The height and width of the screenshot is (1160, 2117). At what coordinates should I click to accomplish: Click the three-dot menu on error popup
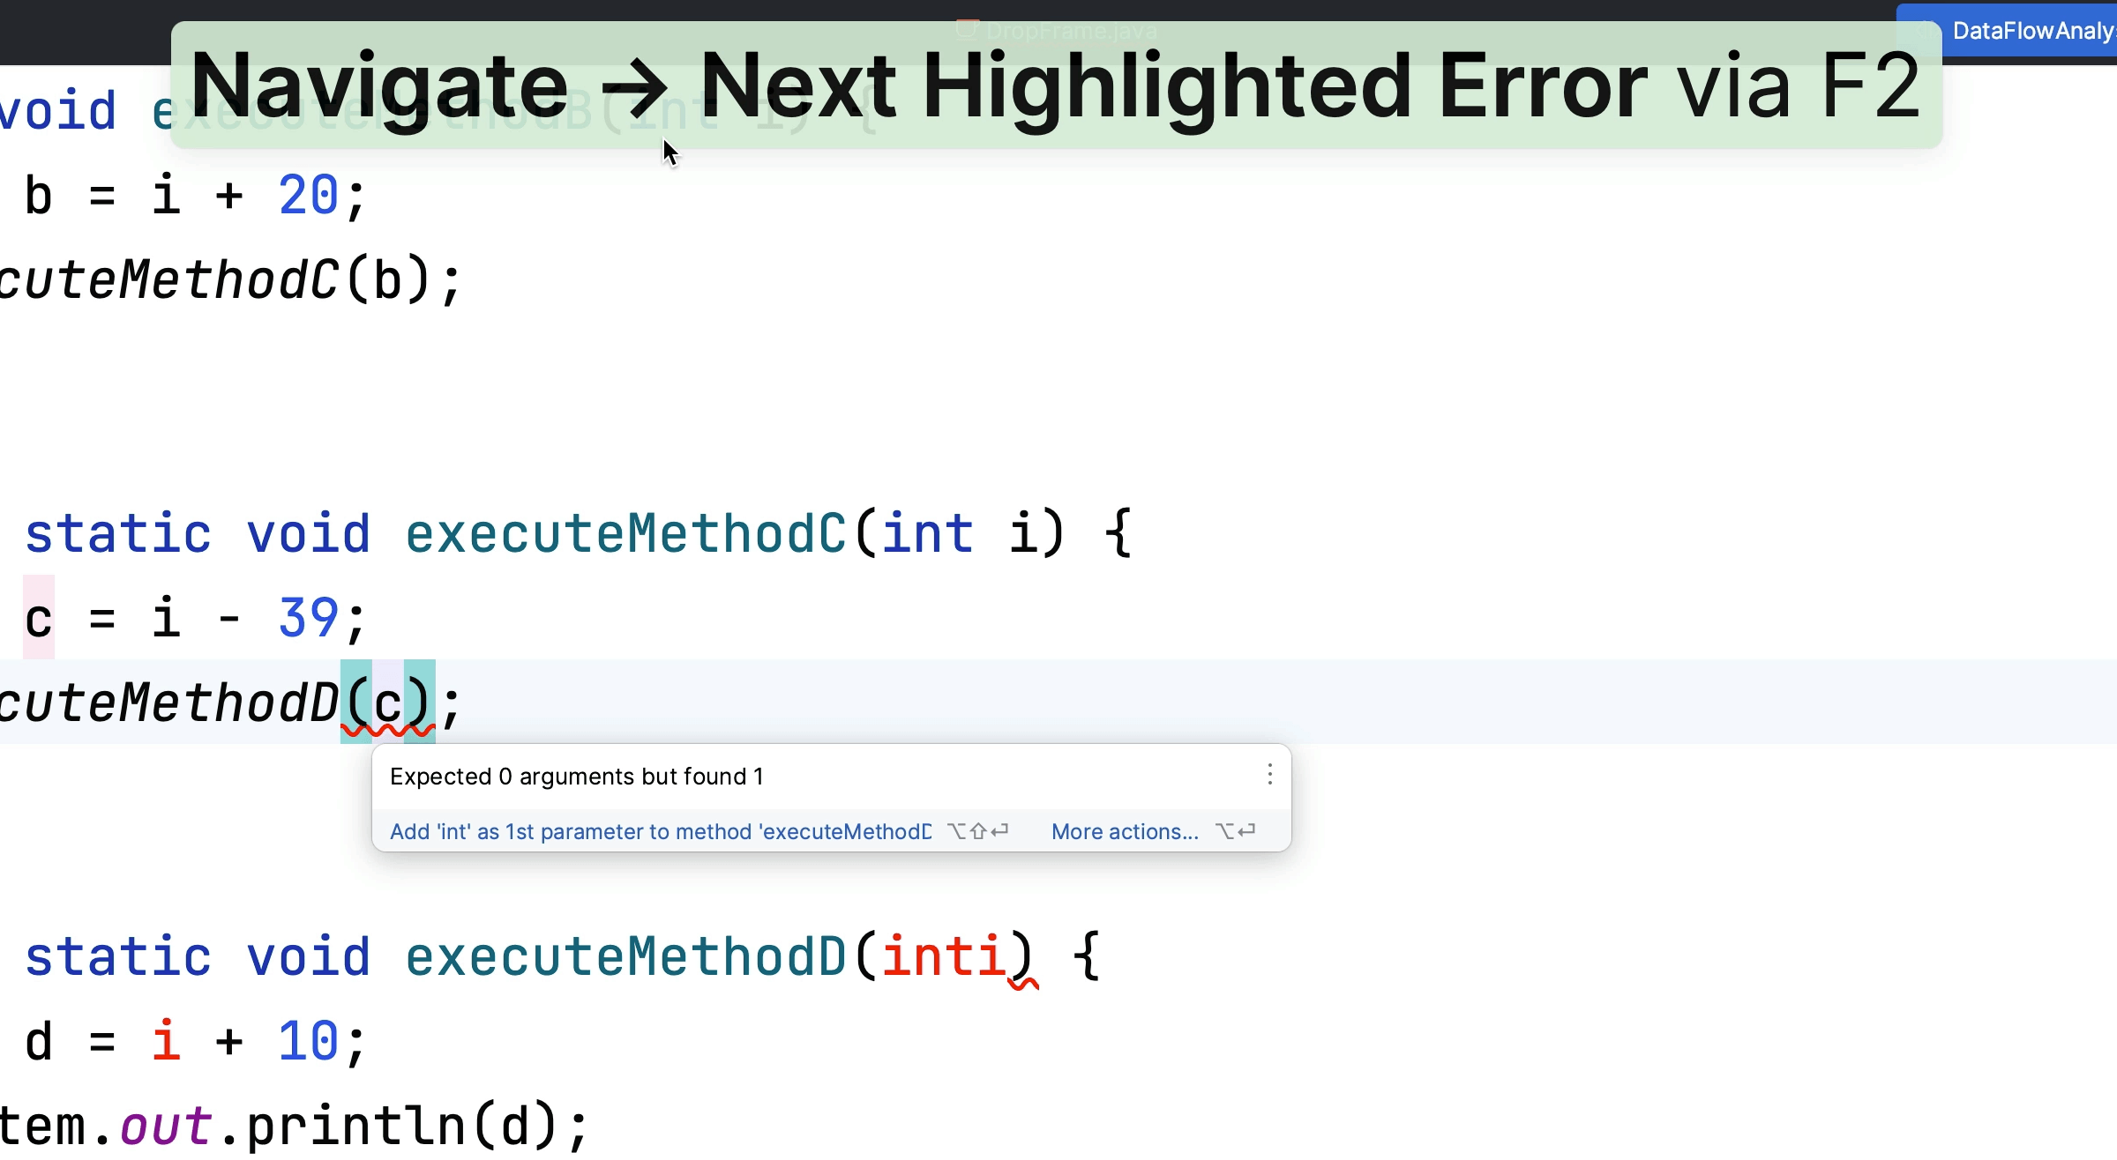(x=1268, y=774)
